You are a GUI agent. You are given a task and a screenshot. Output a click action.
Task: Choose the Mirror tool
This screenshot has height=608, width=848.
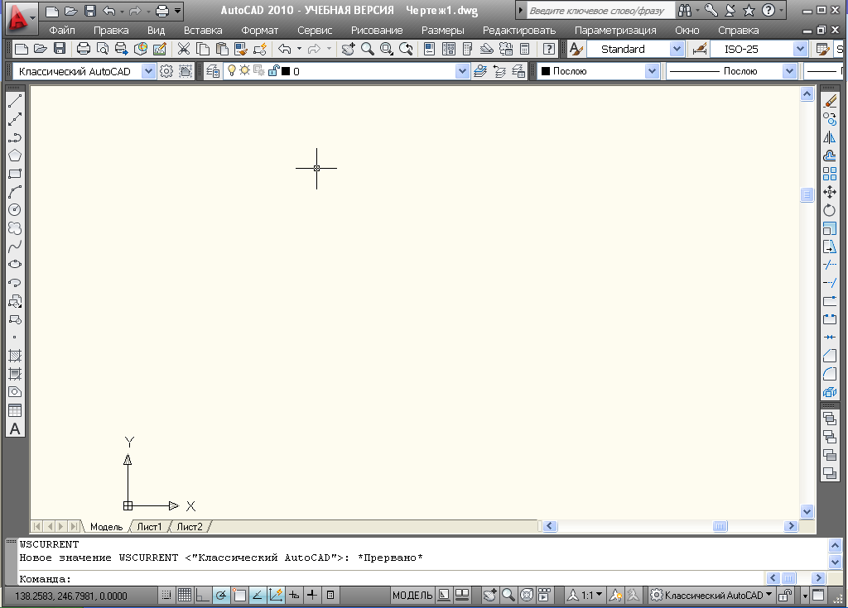[x=830, y=137]
